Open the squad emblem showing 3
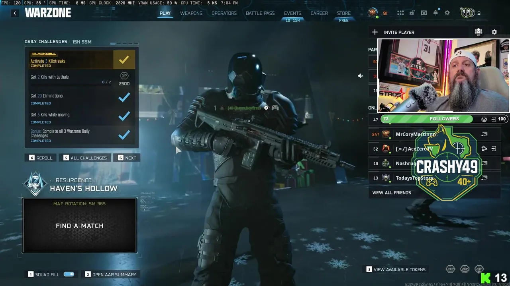 pyautogui.click(x=467, y=13)
